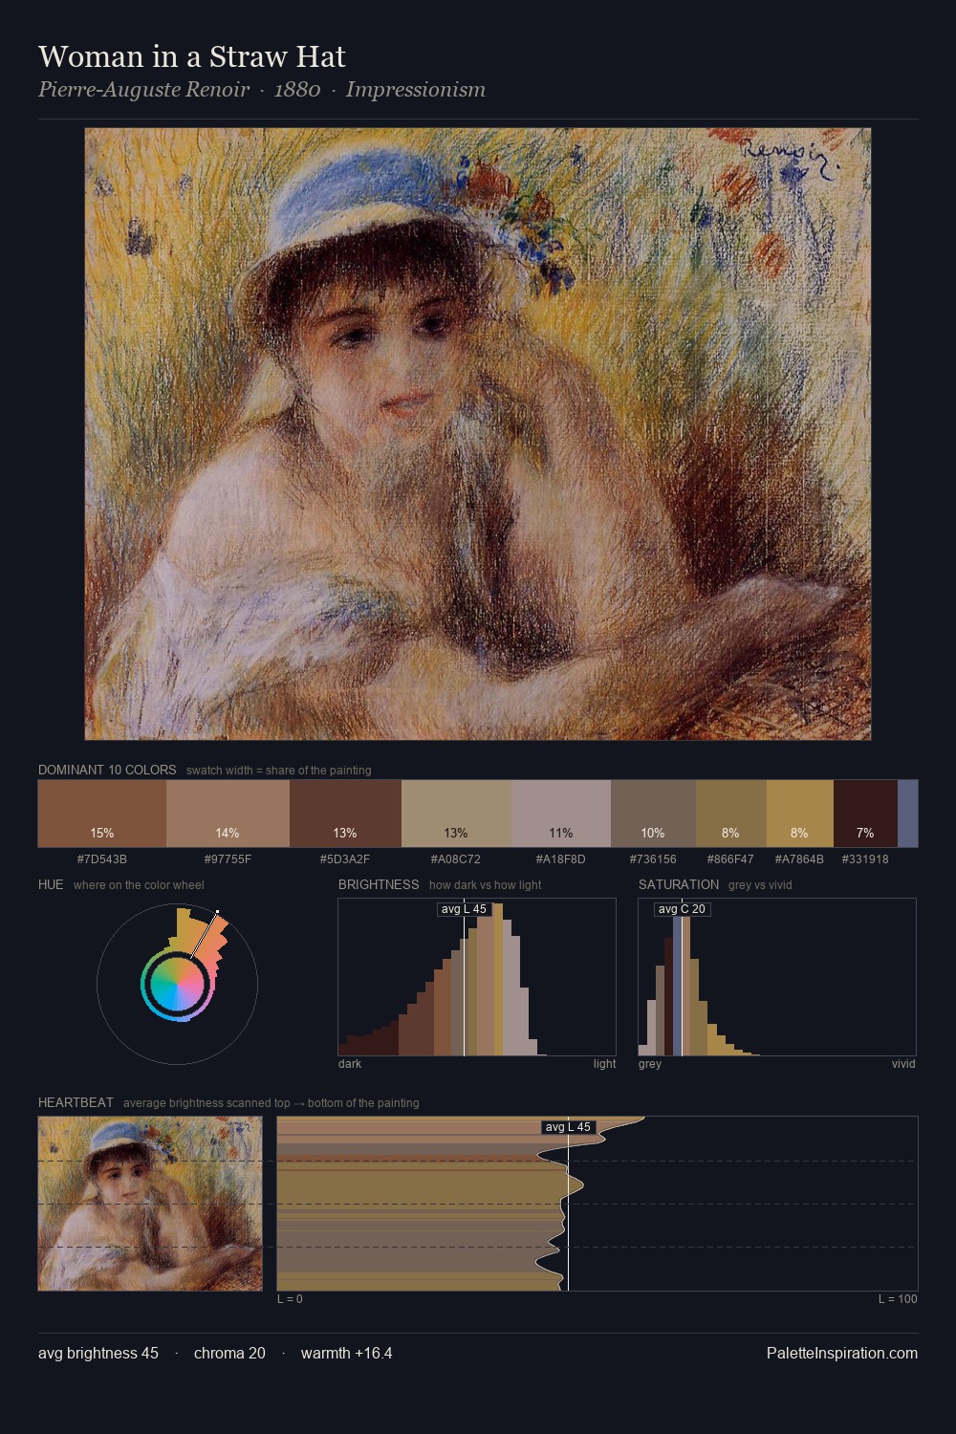Click the avg L 45 label in heartbeat chart
Screen dimensions: 956x1434
pyautogui.click(x=568, y=1127)
